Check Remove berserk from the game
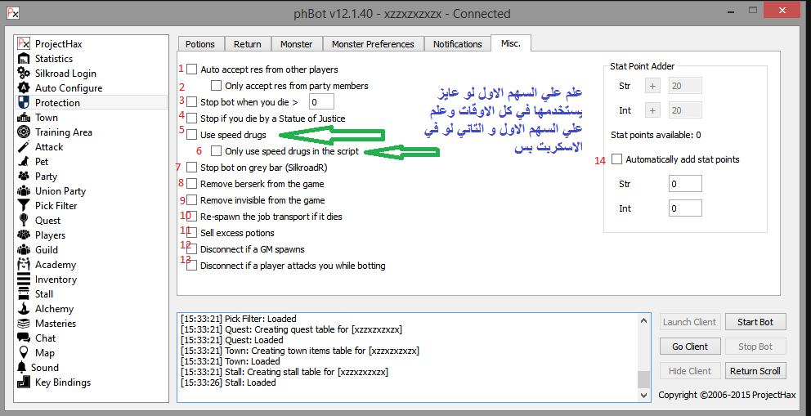 pos(192,183)
